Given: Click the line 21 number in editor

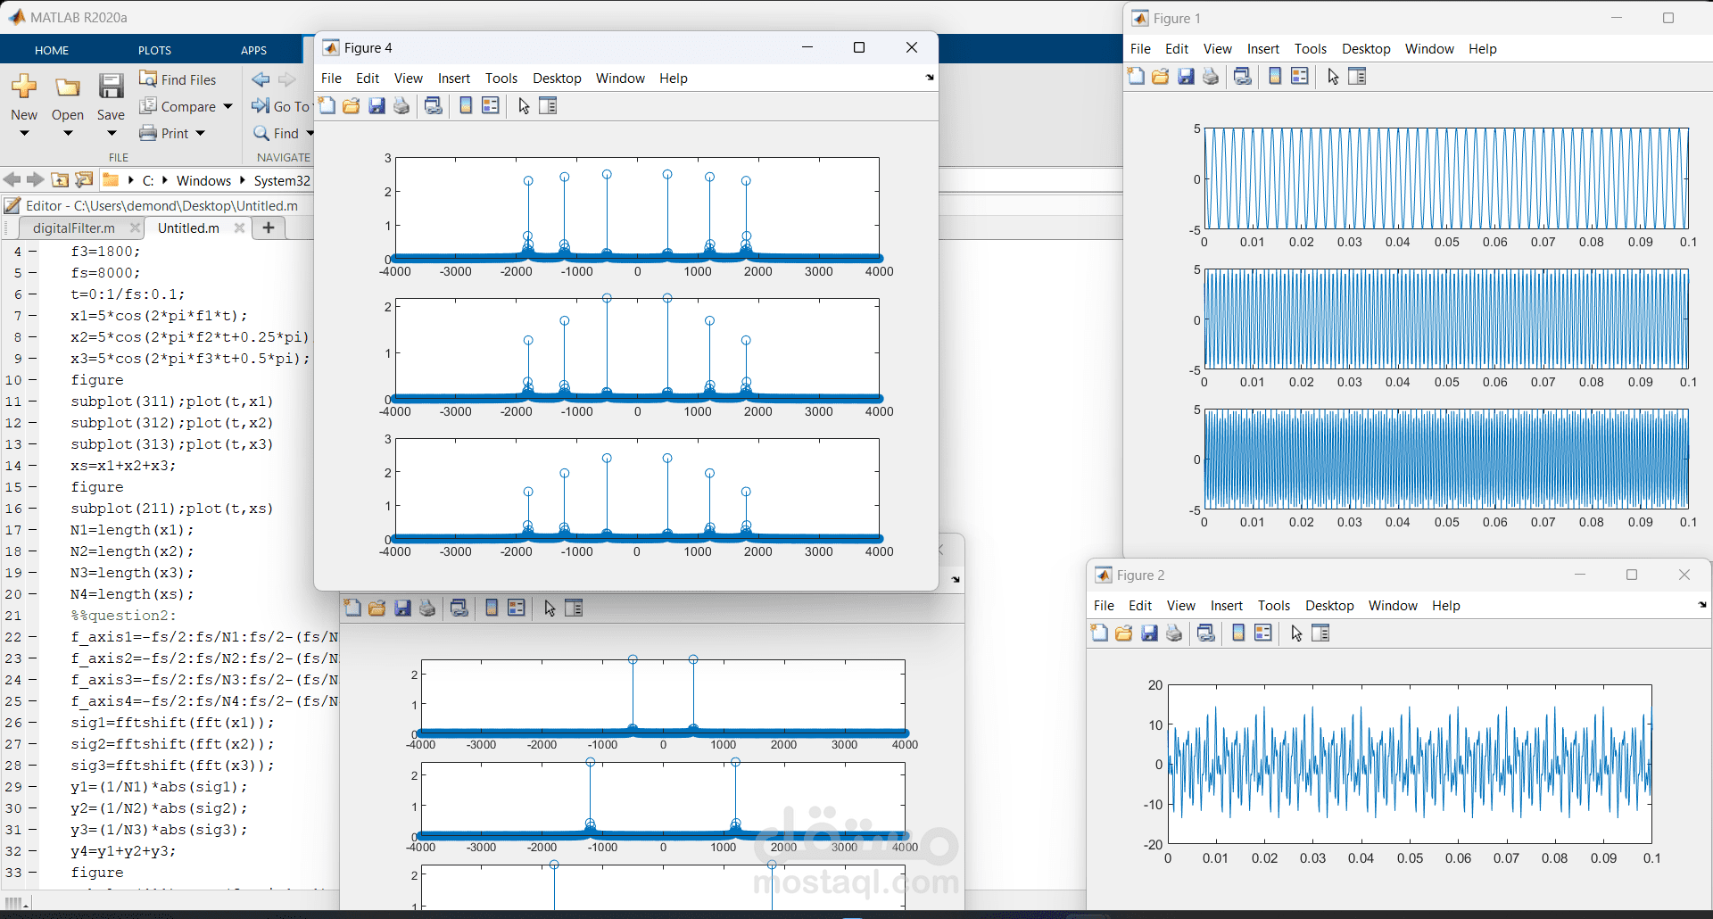Looking at the screenshot, I should point(13,616).
